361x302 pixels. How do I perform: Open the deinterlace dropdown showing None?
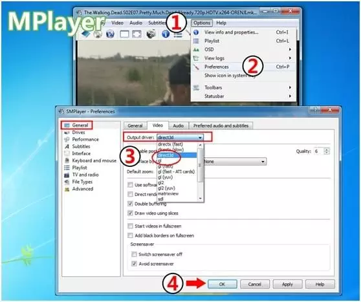tap(235, 162)
